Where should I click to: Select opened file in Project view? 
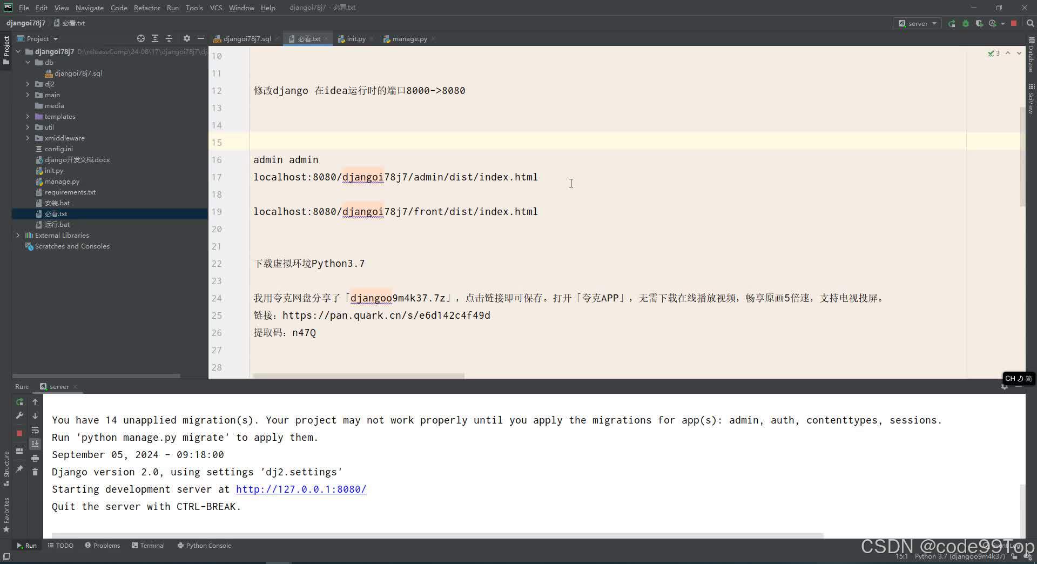point(140,38)
